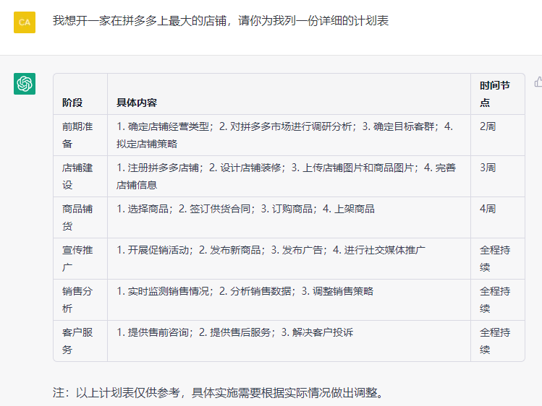
Task: Click the 3周 time cell
Action: pos(498,176)
